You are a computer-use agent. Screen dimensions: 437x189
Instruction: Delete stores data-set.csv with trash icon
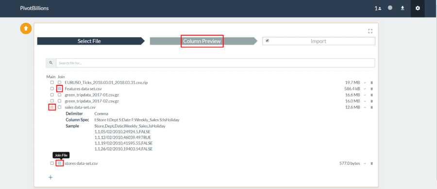(x=371, y=163)
